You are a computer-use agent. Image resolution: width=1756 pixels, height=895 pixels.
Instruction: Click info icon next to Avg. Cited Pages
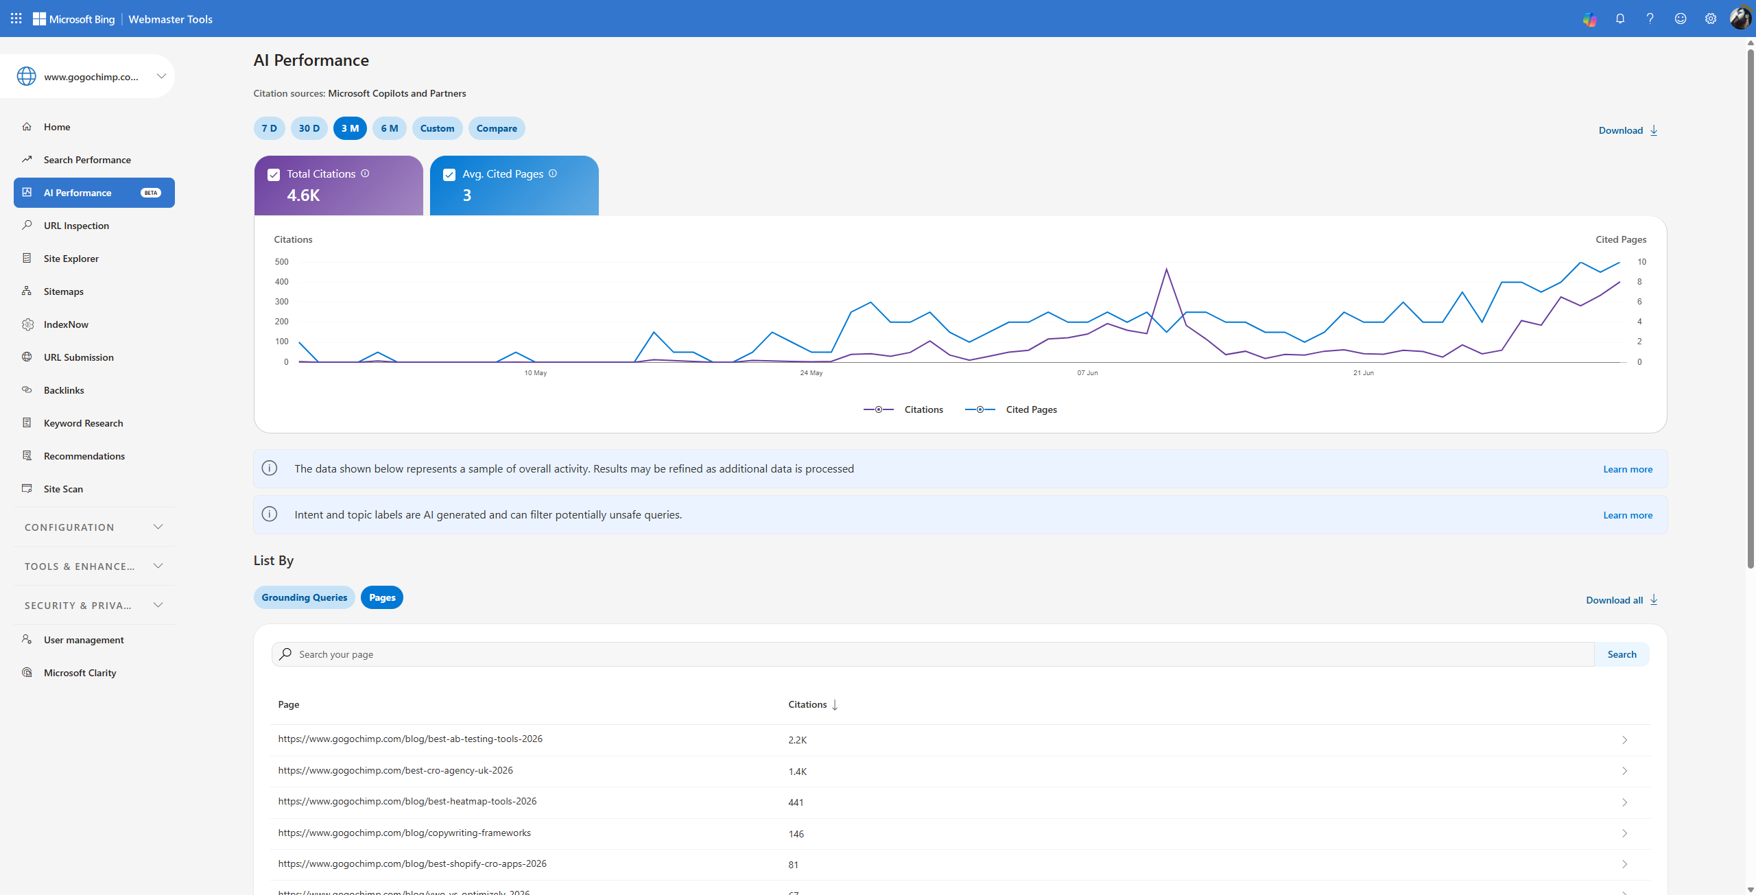coord(553,174)
